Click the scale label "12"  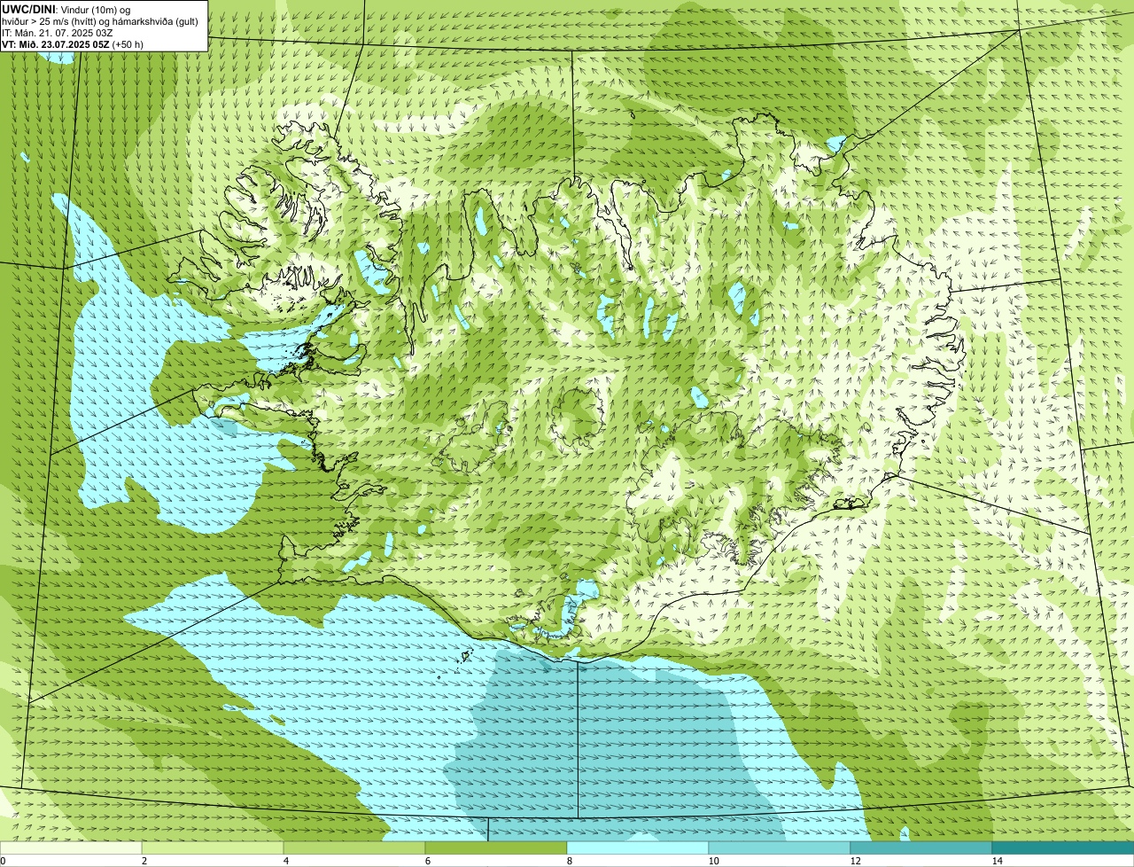click(855, 861)
